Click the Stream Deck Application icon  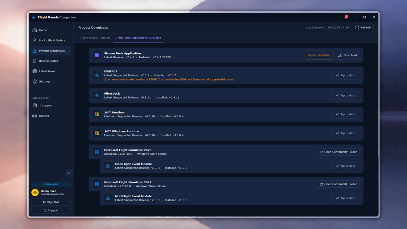point(97,55)
